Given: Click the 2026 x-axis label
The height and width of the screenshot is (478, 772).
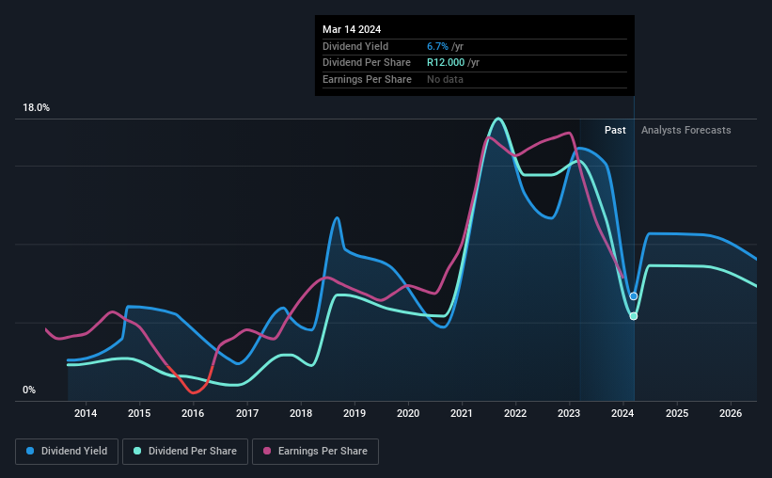Looking at the screenshot, I should point(731,413).
